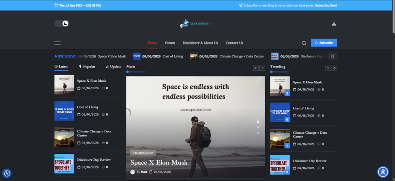Click Speculate Together thumbnail in Latest list
Viewport: 395px width, 181px height.
click(64, 164)
